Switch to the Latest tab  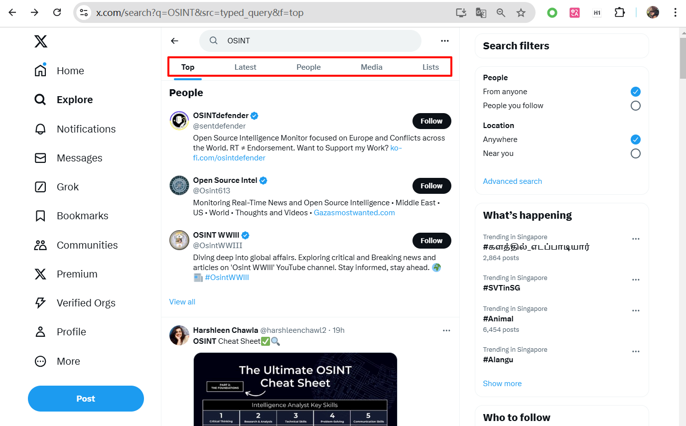point(245,67)
